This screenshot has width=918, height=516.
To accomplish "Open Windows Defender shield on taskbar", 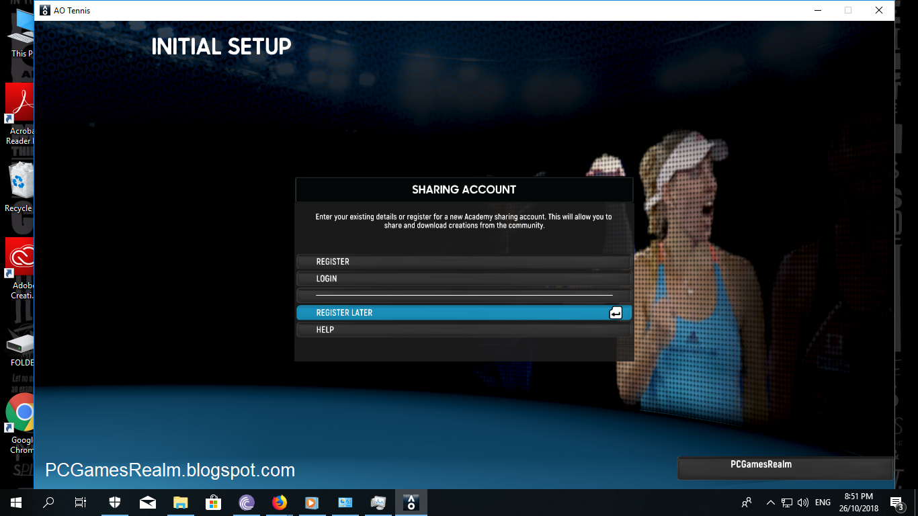I will tap(115, 502).
